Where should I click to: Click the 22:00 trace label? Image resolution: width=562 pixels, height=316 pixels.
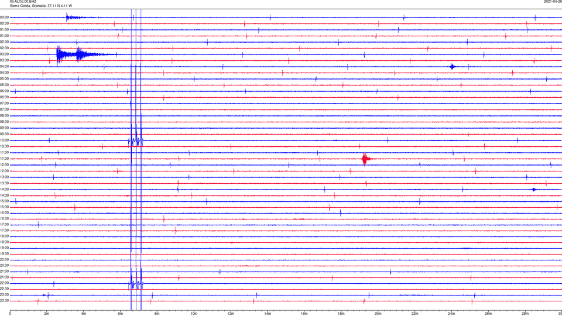(5, 283)
